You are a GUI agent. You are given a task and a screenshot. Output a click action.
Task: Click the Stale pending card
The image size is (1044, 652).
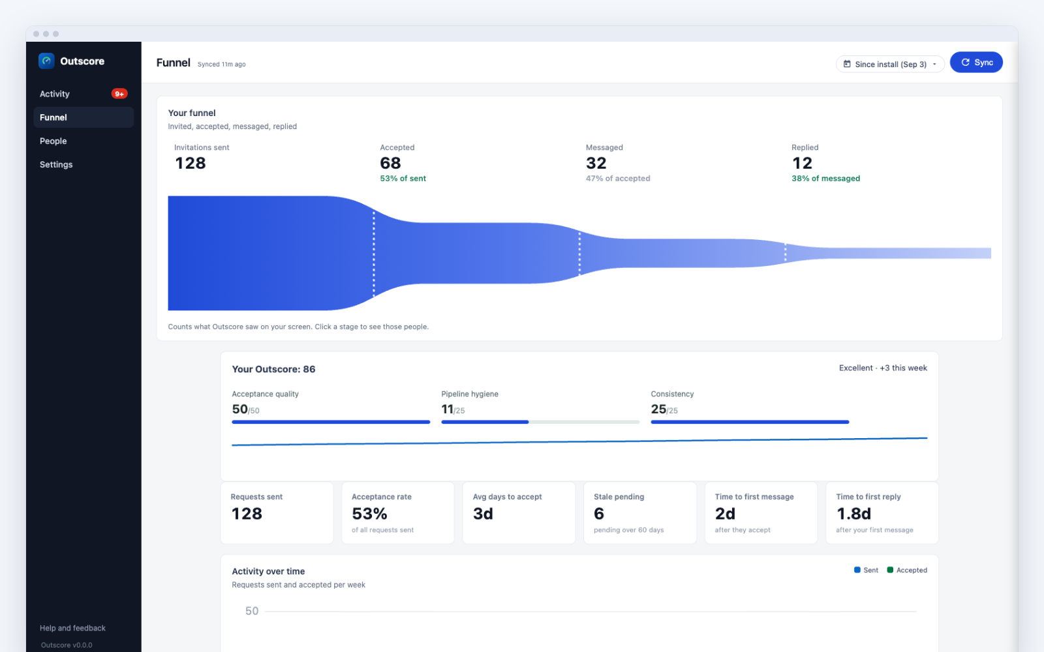pyautogui.click(x=640, y=512)
